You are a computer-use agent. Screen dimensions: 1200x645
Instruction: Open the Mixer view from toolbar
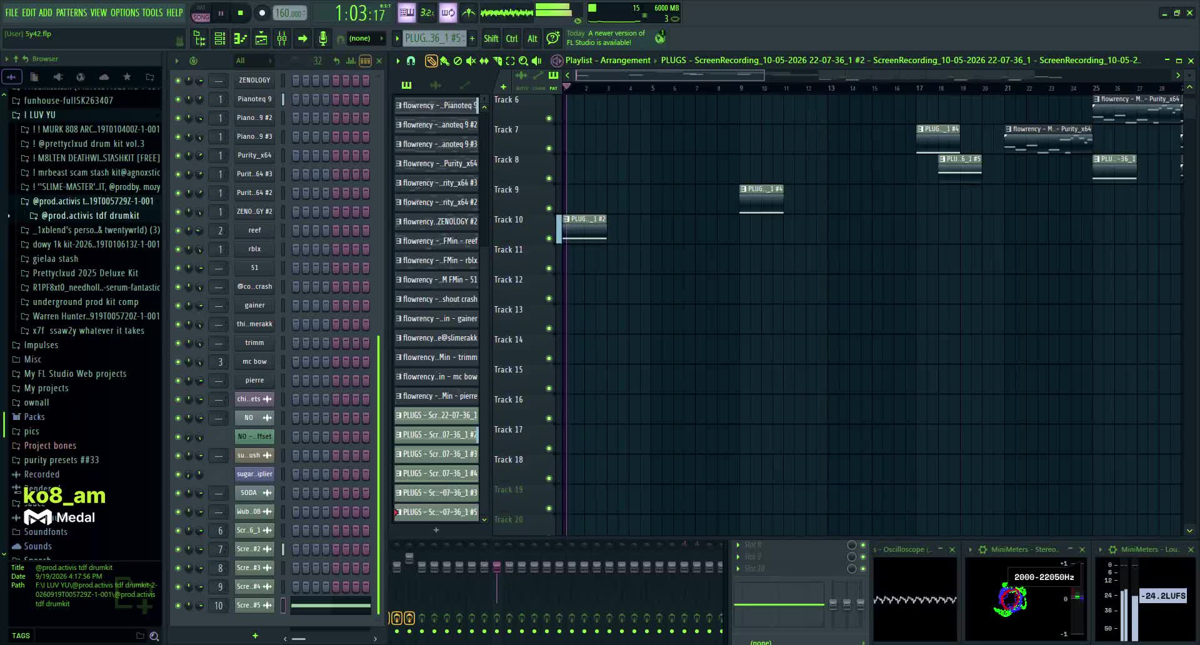coord(282,39)
